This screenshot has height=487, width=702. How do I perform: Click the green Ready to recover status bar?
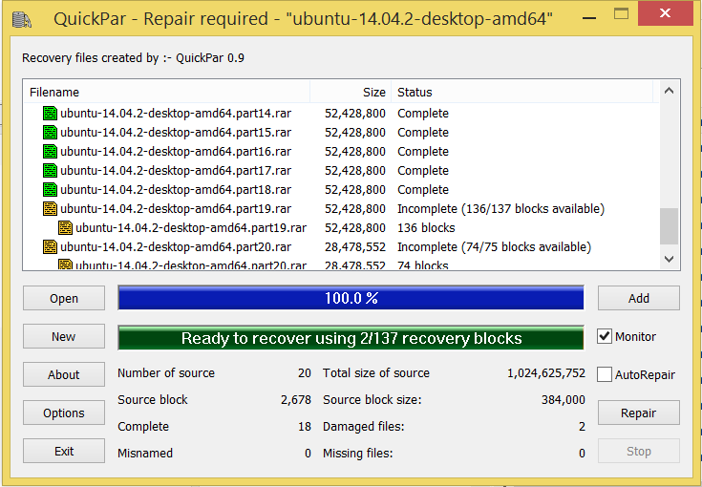351,338
